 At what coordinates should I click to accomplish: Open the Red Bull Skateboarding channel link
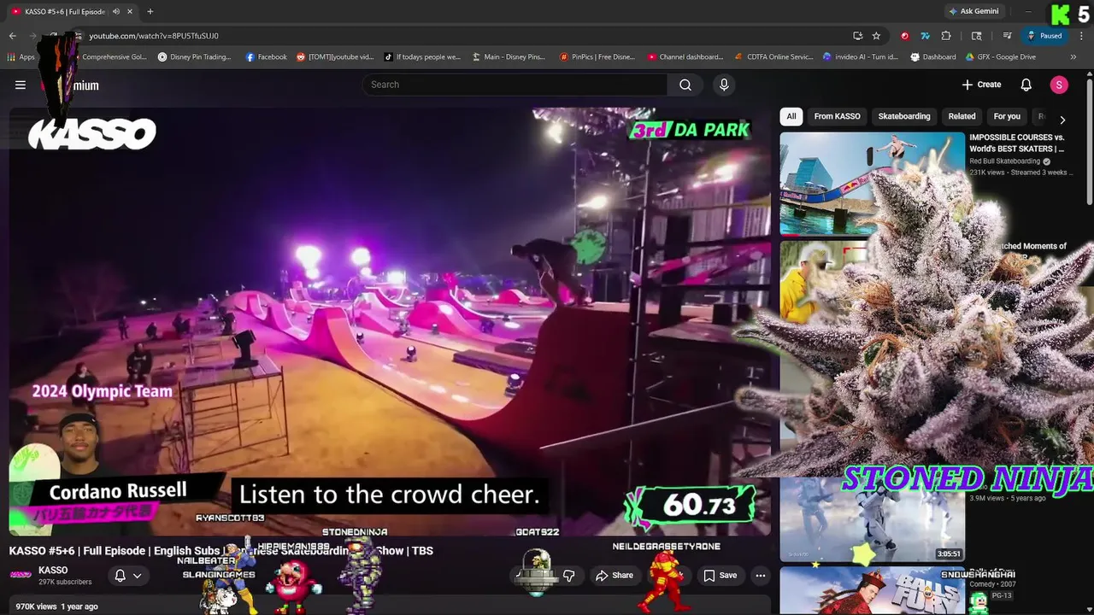(1004, 161)
